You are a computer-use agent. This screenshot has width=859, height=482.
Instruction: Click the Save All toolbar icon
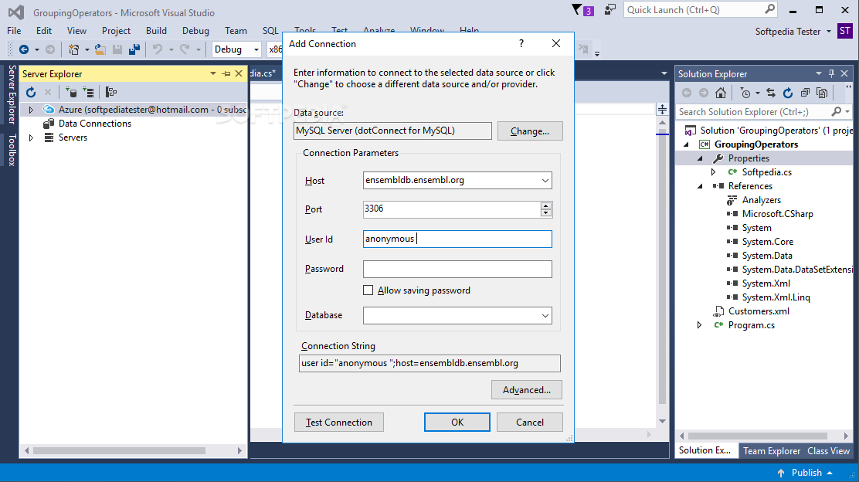(134, 49)
